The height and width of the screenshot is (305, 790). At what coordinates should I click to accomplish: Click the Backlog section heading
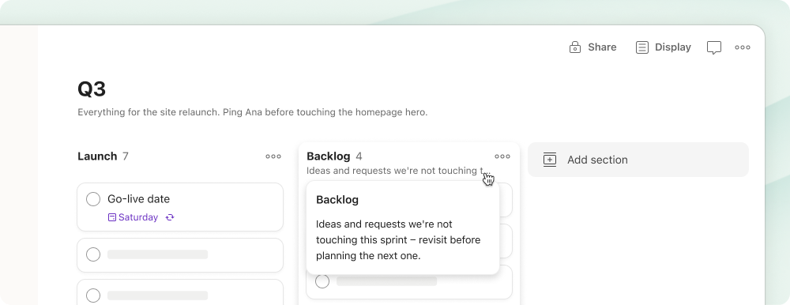(x=328, y=156)
